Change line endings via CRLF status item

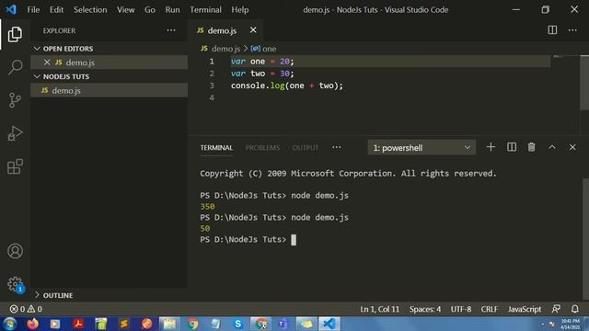[489, 309]
